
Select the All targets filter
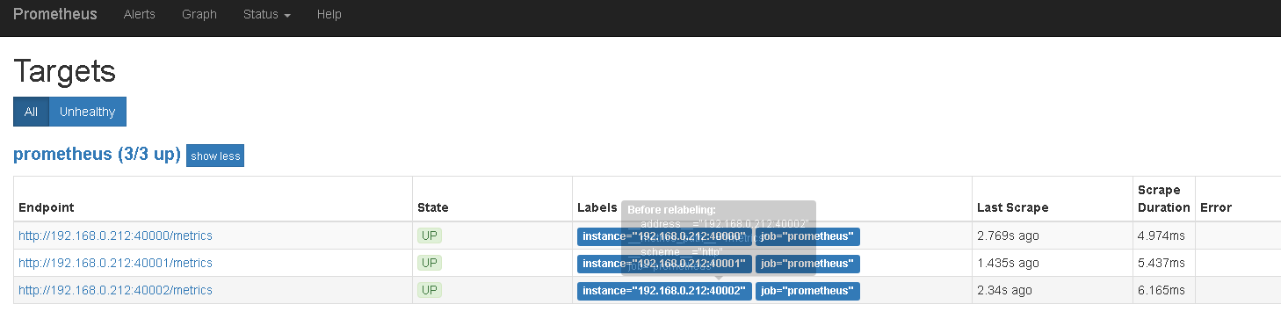click(x=31, y=112)
